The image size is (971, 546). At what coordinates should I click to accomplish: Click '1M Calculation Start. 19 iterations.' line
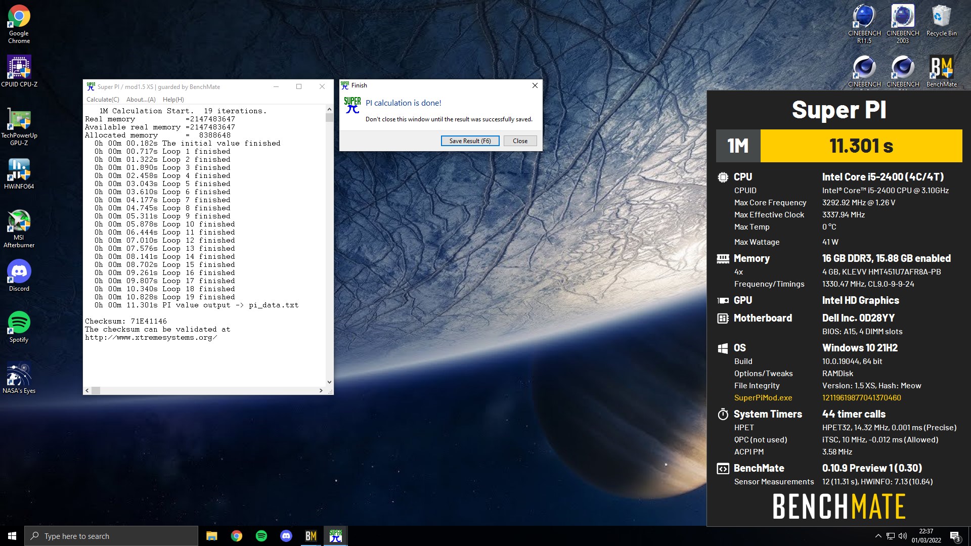pyautogui.click(x=183, y=111)
